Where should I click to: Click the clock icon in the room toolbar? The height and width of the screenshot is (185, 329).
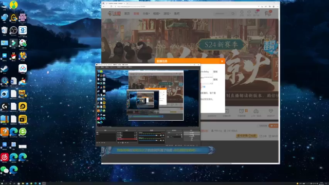coord(241,111)
